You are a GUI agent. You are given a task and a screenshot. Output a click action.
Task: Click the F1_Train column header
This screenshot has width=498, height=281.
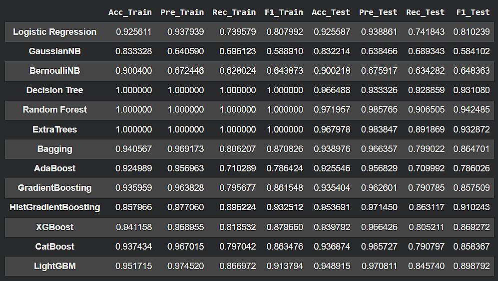284,12
